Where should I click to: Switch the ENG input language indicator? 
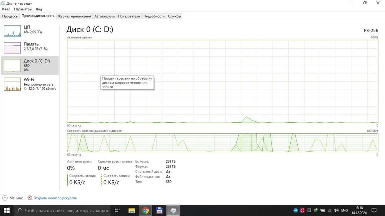point(345,210)
